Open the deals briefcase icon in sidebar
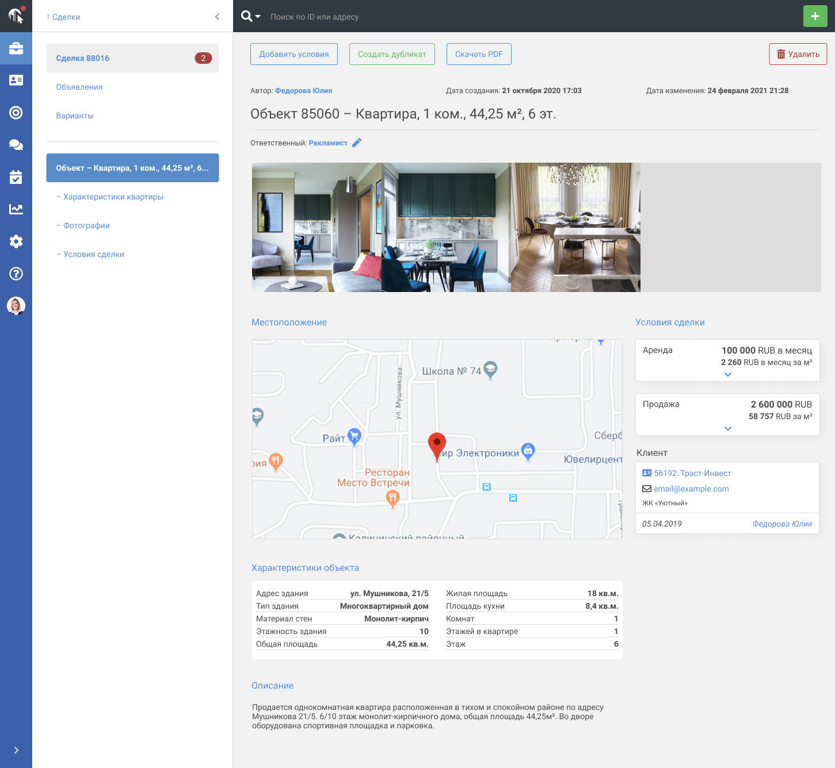Viewport: 835px width, 768px height. click(16, 48)
